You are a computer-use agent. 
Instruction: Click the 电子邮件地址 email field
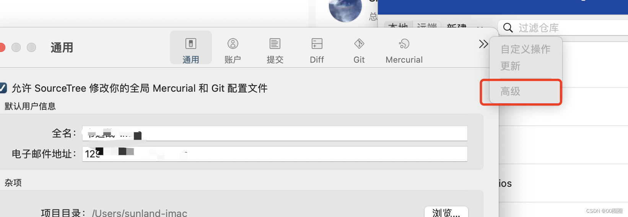[275, 154]
